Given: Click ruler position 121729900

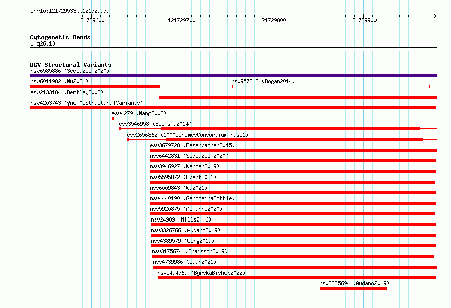Looking at the screenshot, I should [x=363, y=20].
